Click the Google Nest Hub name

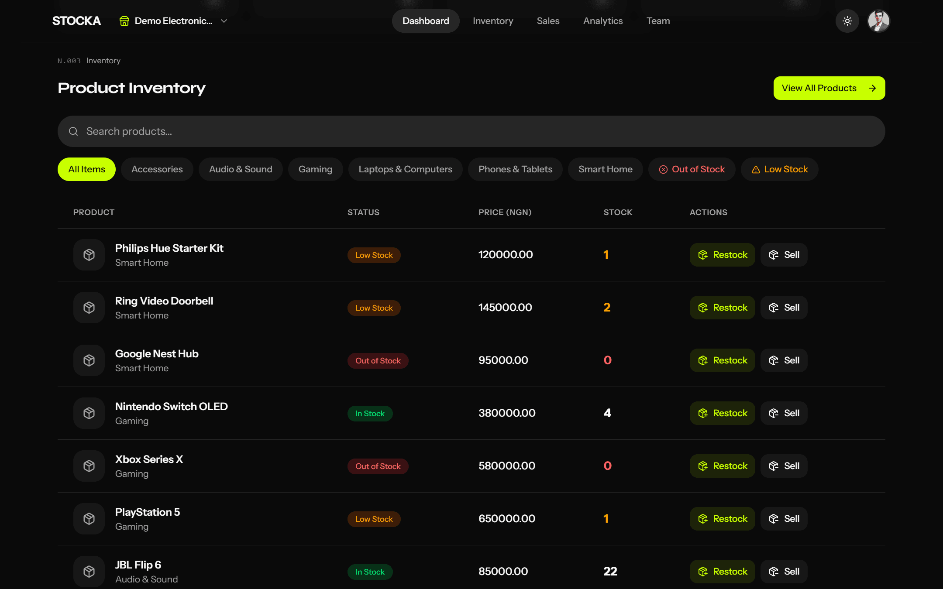pos(157,354)
